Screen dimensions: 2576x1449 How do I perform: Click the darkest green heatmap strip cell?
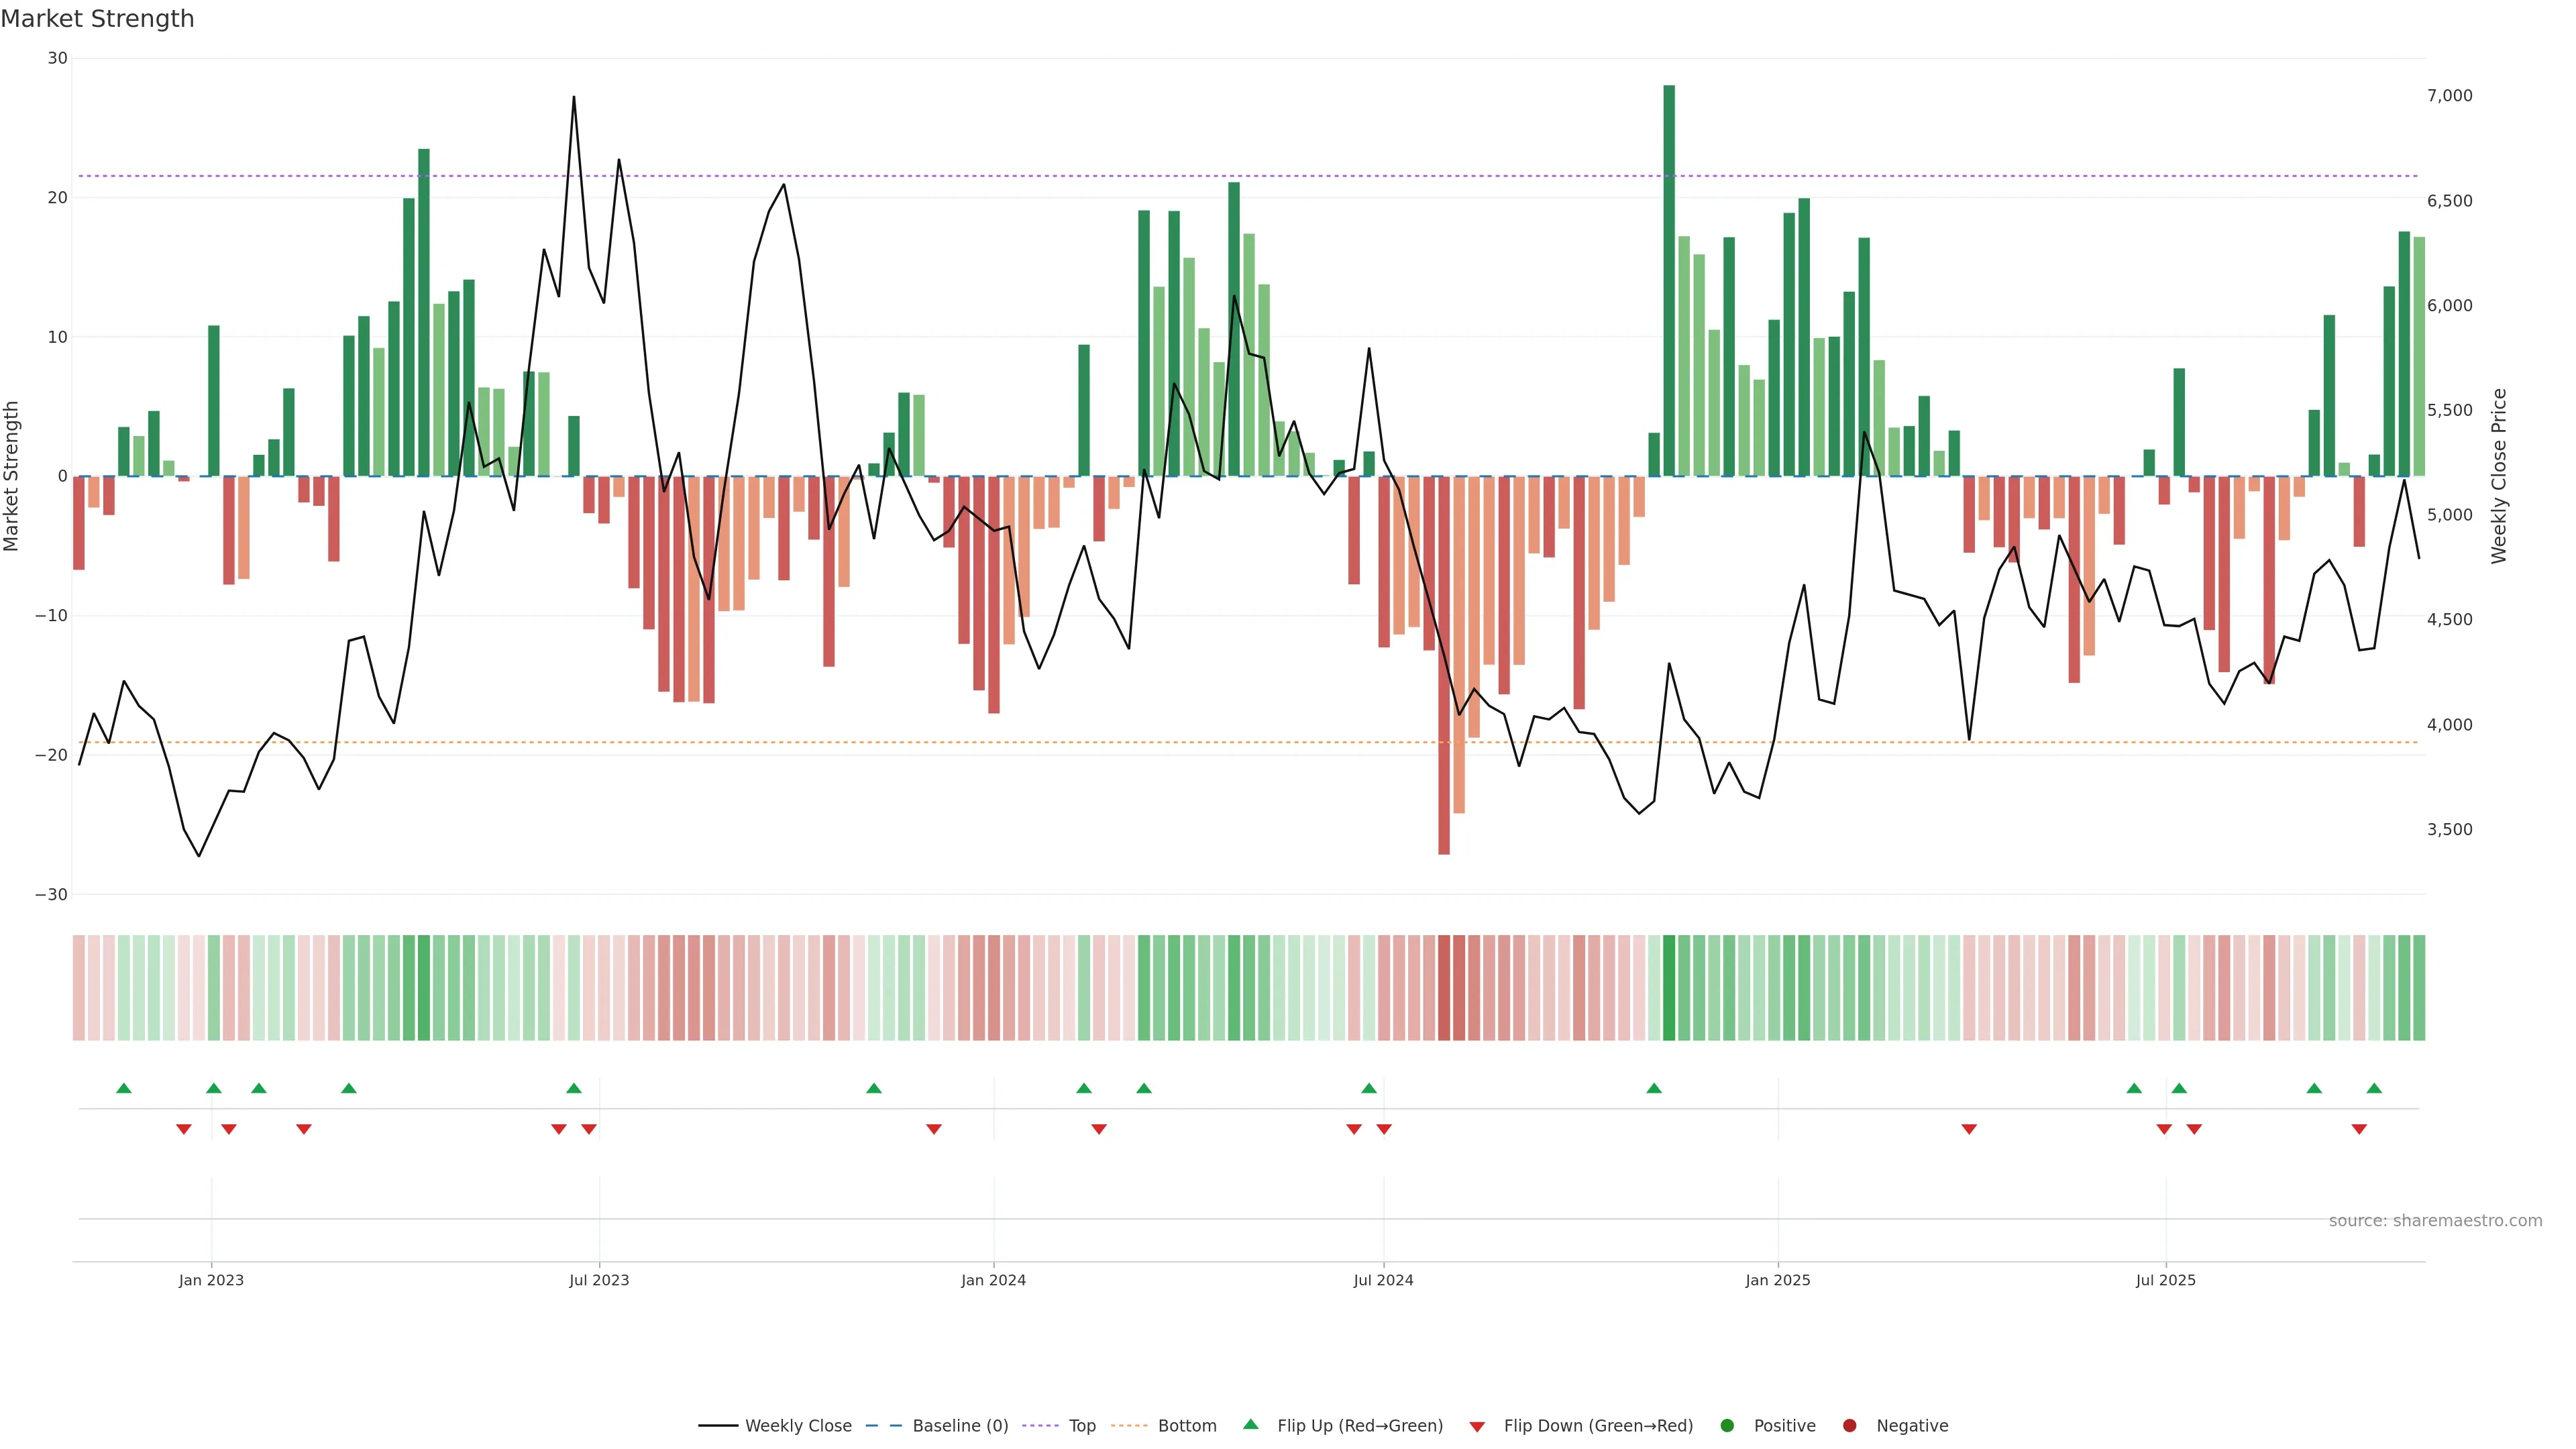coord(1669,988)
